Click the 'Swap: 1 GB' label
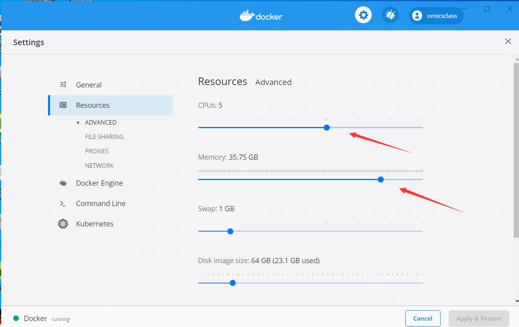The height and width of the screenshot is (327, 519). coord(216,209)
